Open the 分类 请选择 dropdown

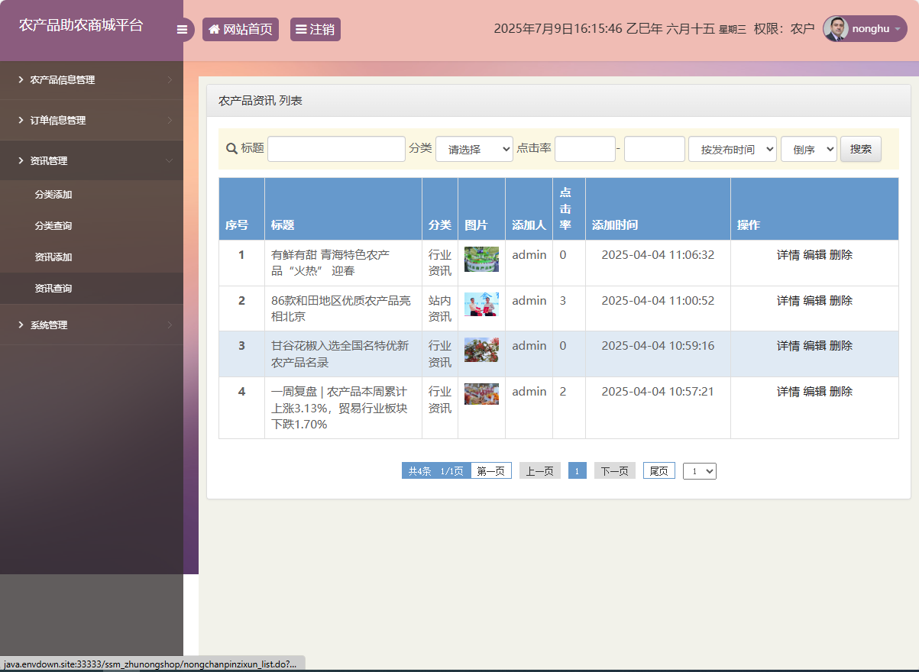pos(474,148)
